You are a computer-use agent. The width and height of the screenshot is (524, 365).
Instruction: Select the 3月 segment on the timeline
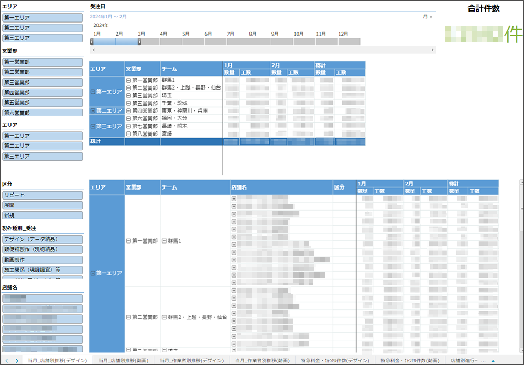150,41
